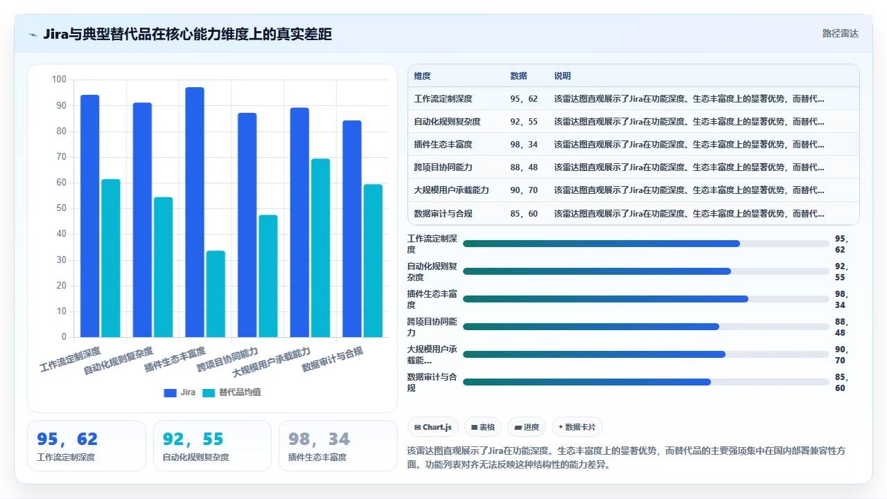Screen dimensions: 887x499
Task: Click 替代品均值 bar for 自动化规则复杂度
Action: [164, 267]
